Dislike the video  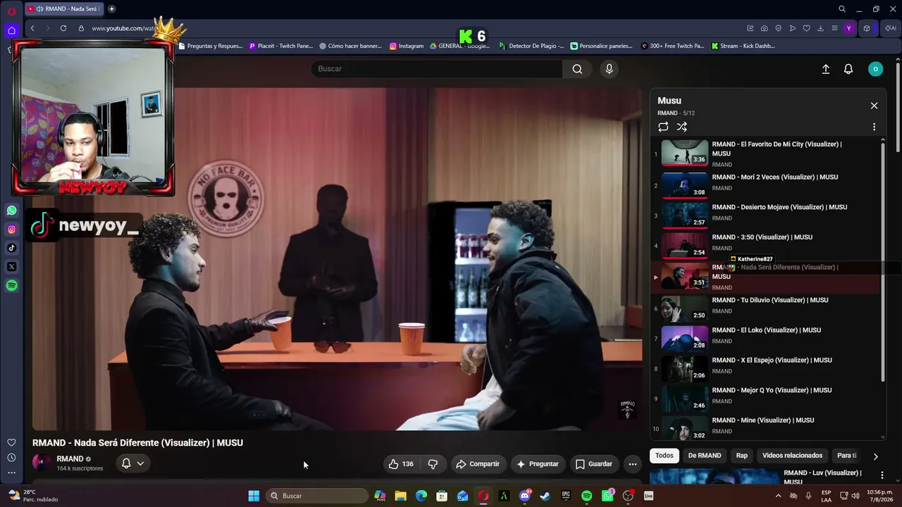(433, 464)
